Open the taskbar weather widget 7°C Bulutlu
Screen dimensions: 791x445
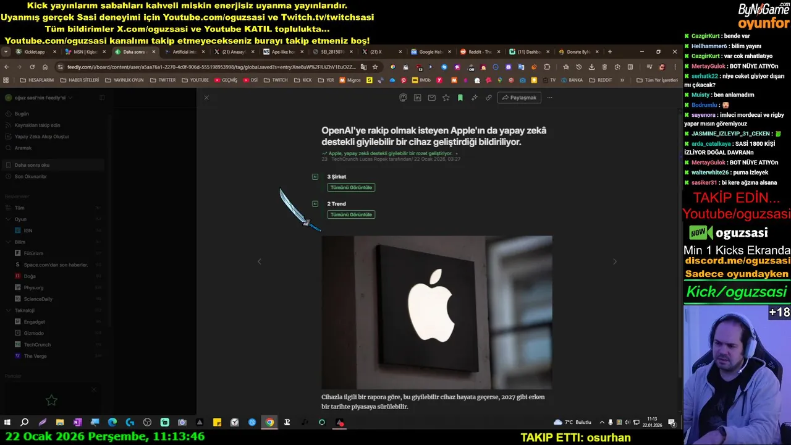click(572, 423)
